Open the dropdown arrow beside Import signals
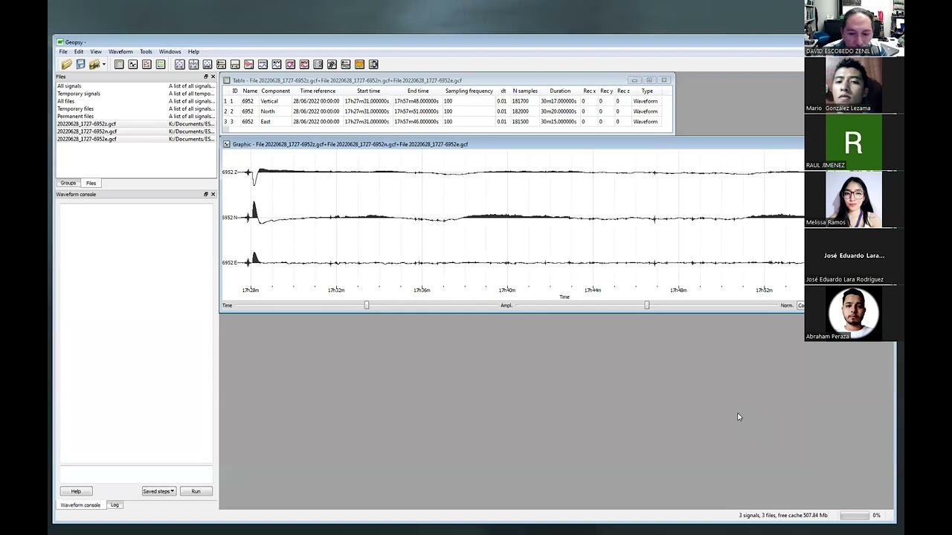The height and width of the screenshot is (535, 952). (x=103, y=65)
